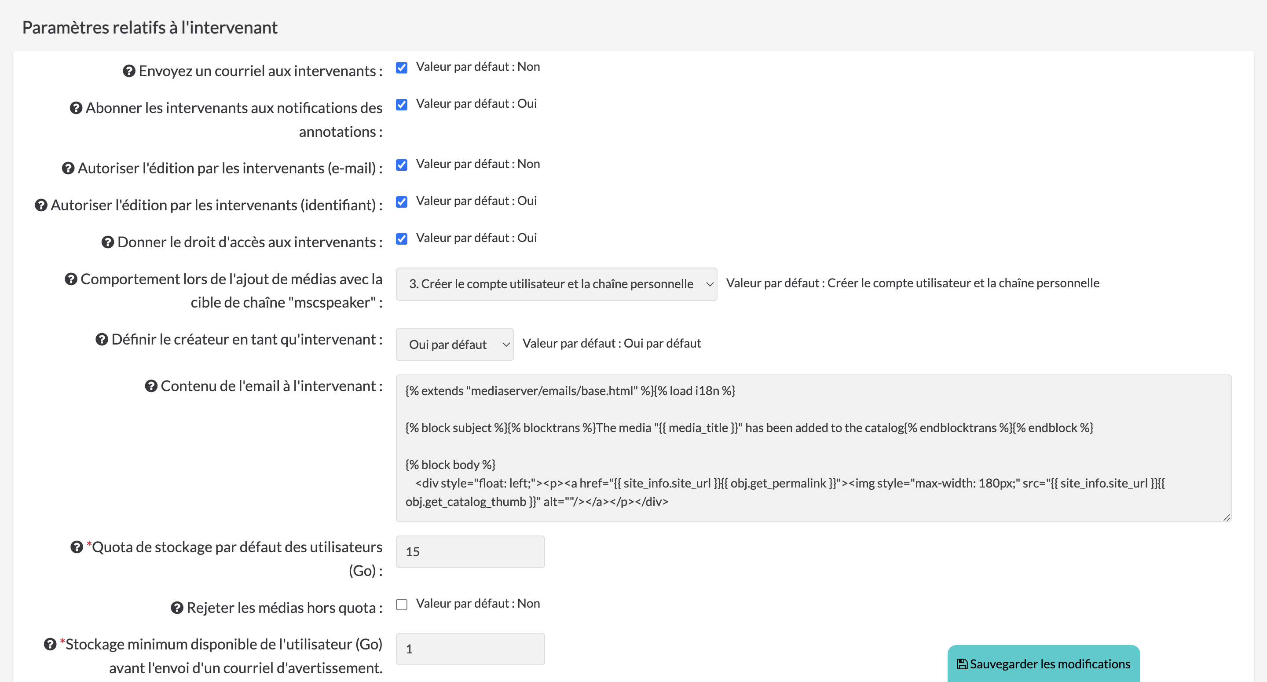Image resolution: width=1267 pixels, height=682 pixels.
Task: Click help icon beside 'Abonner les intervenants aux notifications'
Action: [x=76, y=108]
